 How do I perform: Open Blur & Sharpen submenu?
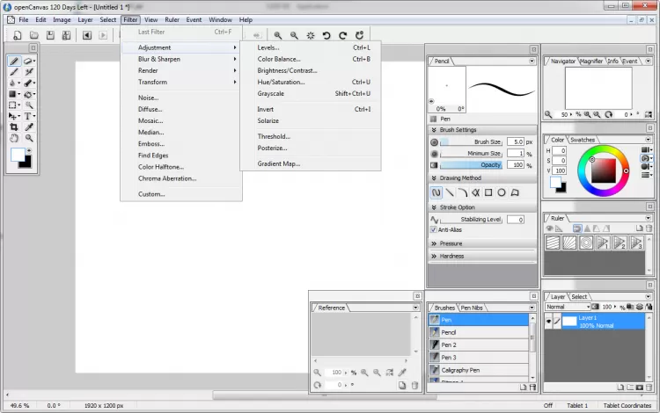click(181, 59)
